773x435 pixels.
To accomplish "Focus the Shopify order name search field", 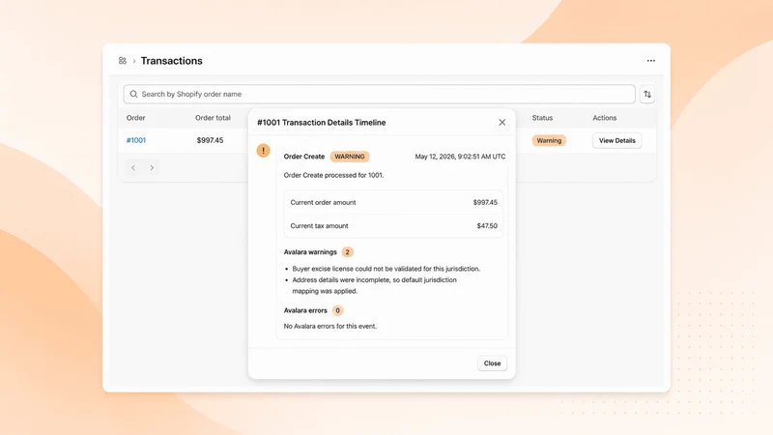I will (379, 94).
